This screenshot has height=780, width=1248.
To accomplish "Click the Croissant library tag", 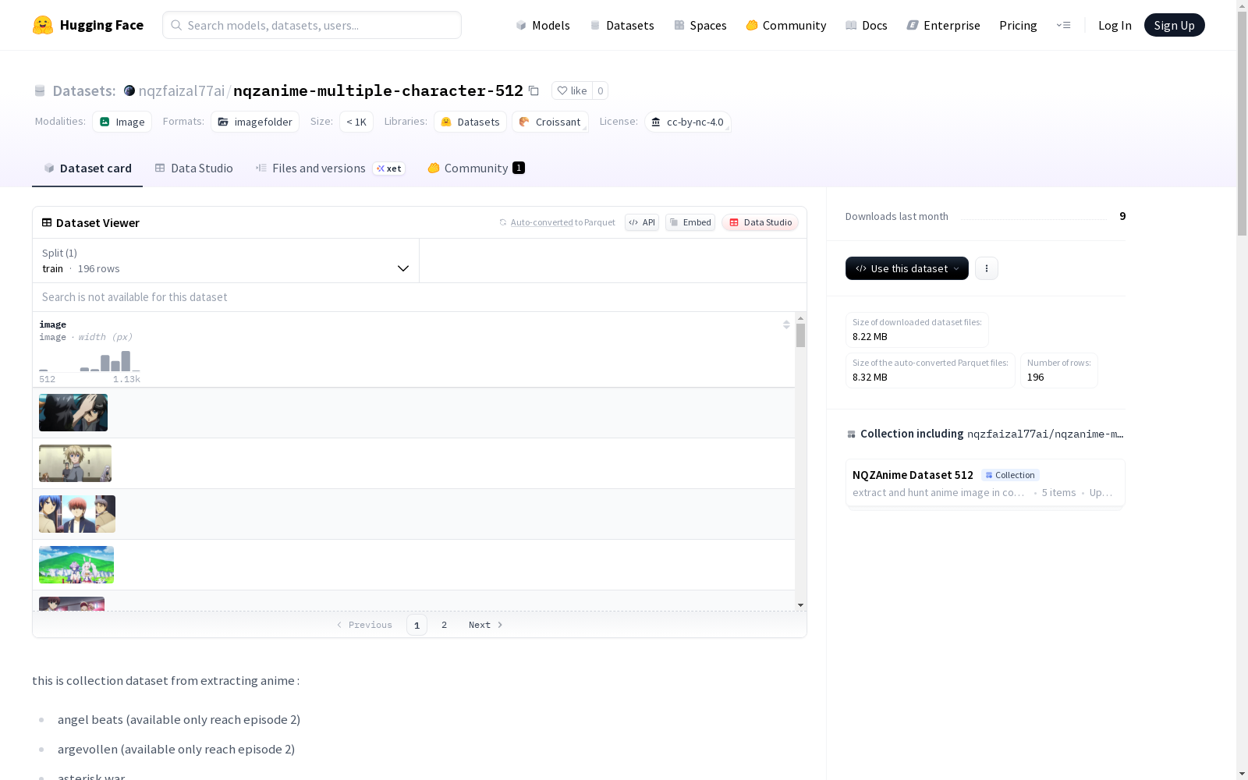I will click(550, 122).
